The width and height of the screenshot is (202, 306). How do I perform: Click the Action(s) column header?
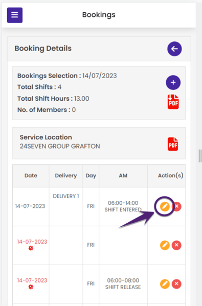coord(170,175)
